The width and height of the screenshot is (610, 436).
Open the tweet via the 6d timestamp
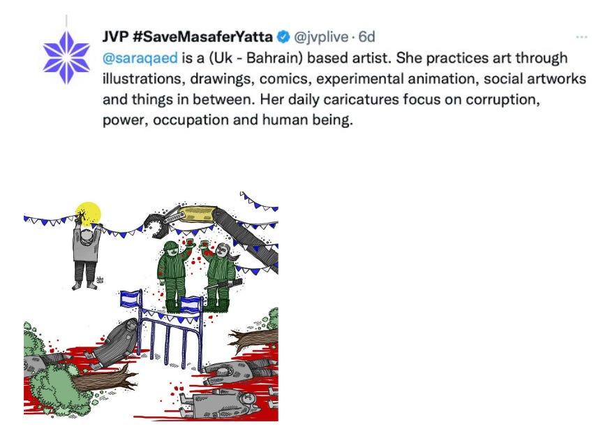(366, 37)
